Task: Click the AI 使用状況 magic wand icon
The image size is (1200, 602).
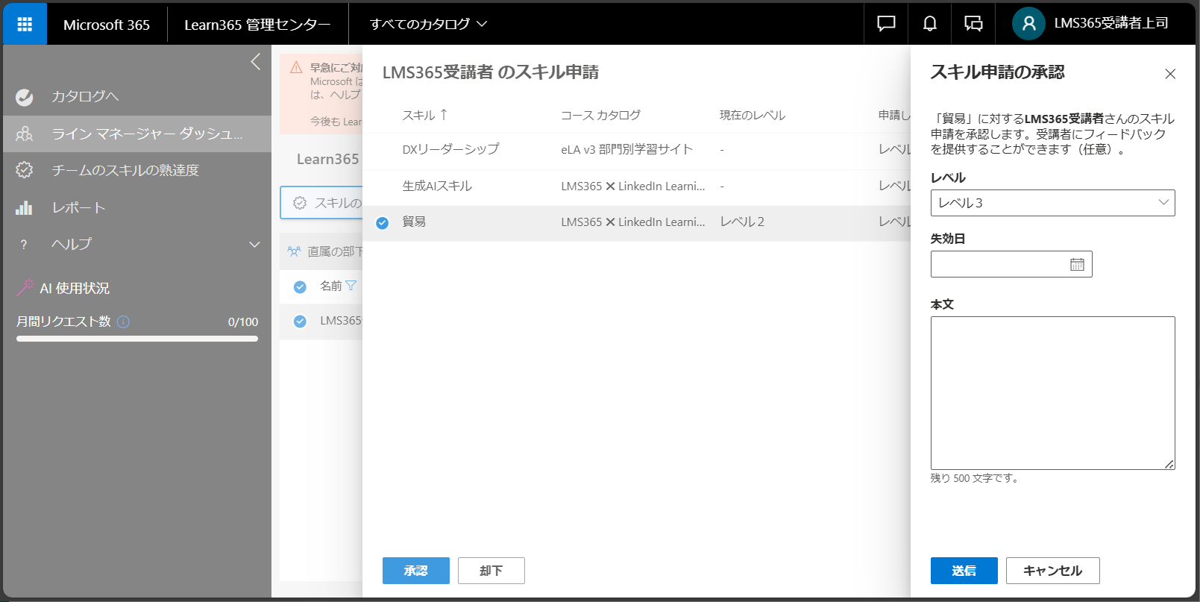Action: tap(25, 287)
